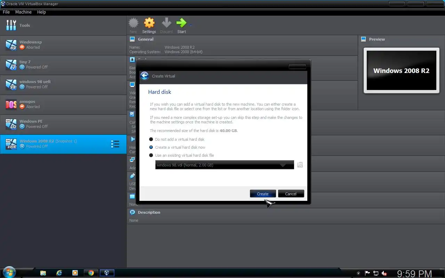Click the Settings gear icon in toolbar
The width and height of the screenshot is (445, 278).
pos(149,23)
